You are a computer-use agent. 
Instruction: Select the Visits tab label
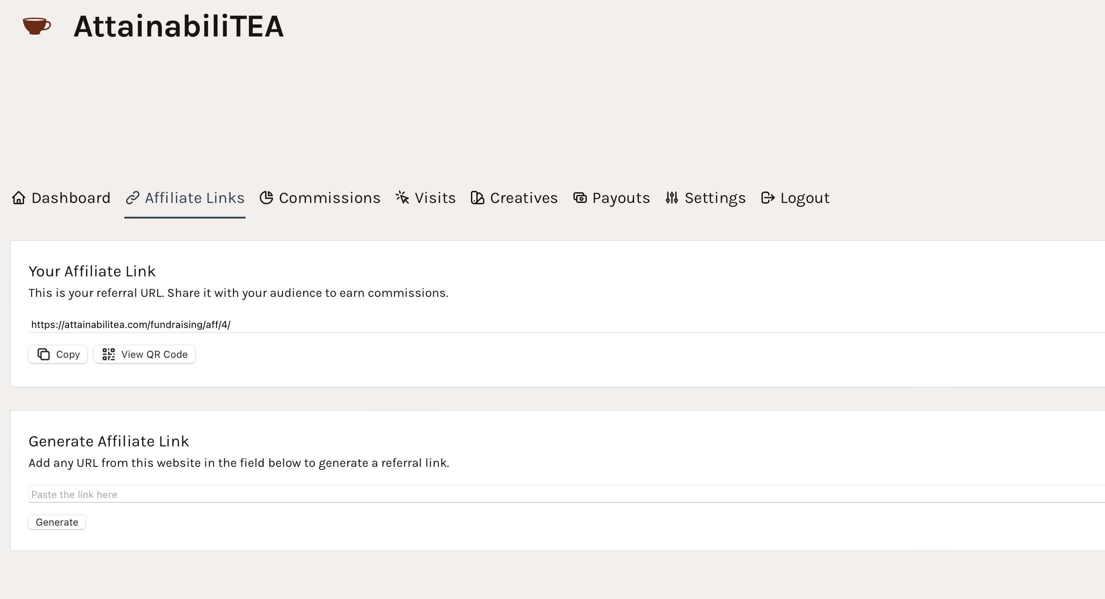tap(435, 198)
